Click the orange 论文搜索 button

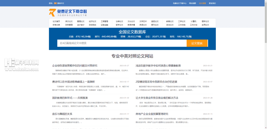[x=197, y=43]
